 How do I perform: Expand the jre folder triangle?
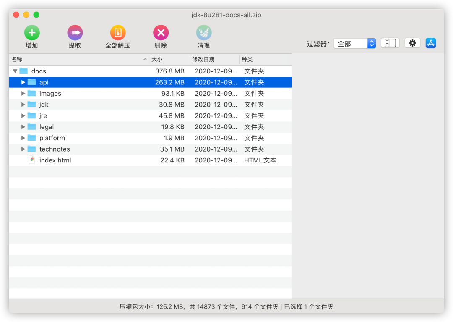[x=23, y=115]
